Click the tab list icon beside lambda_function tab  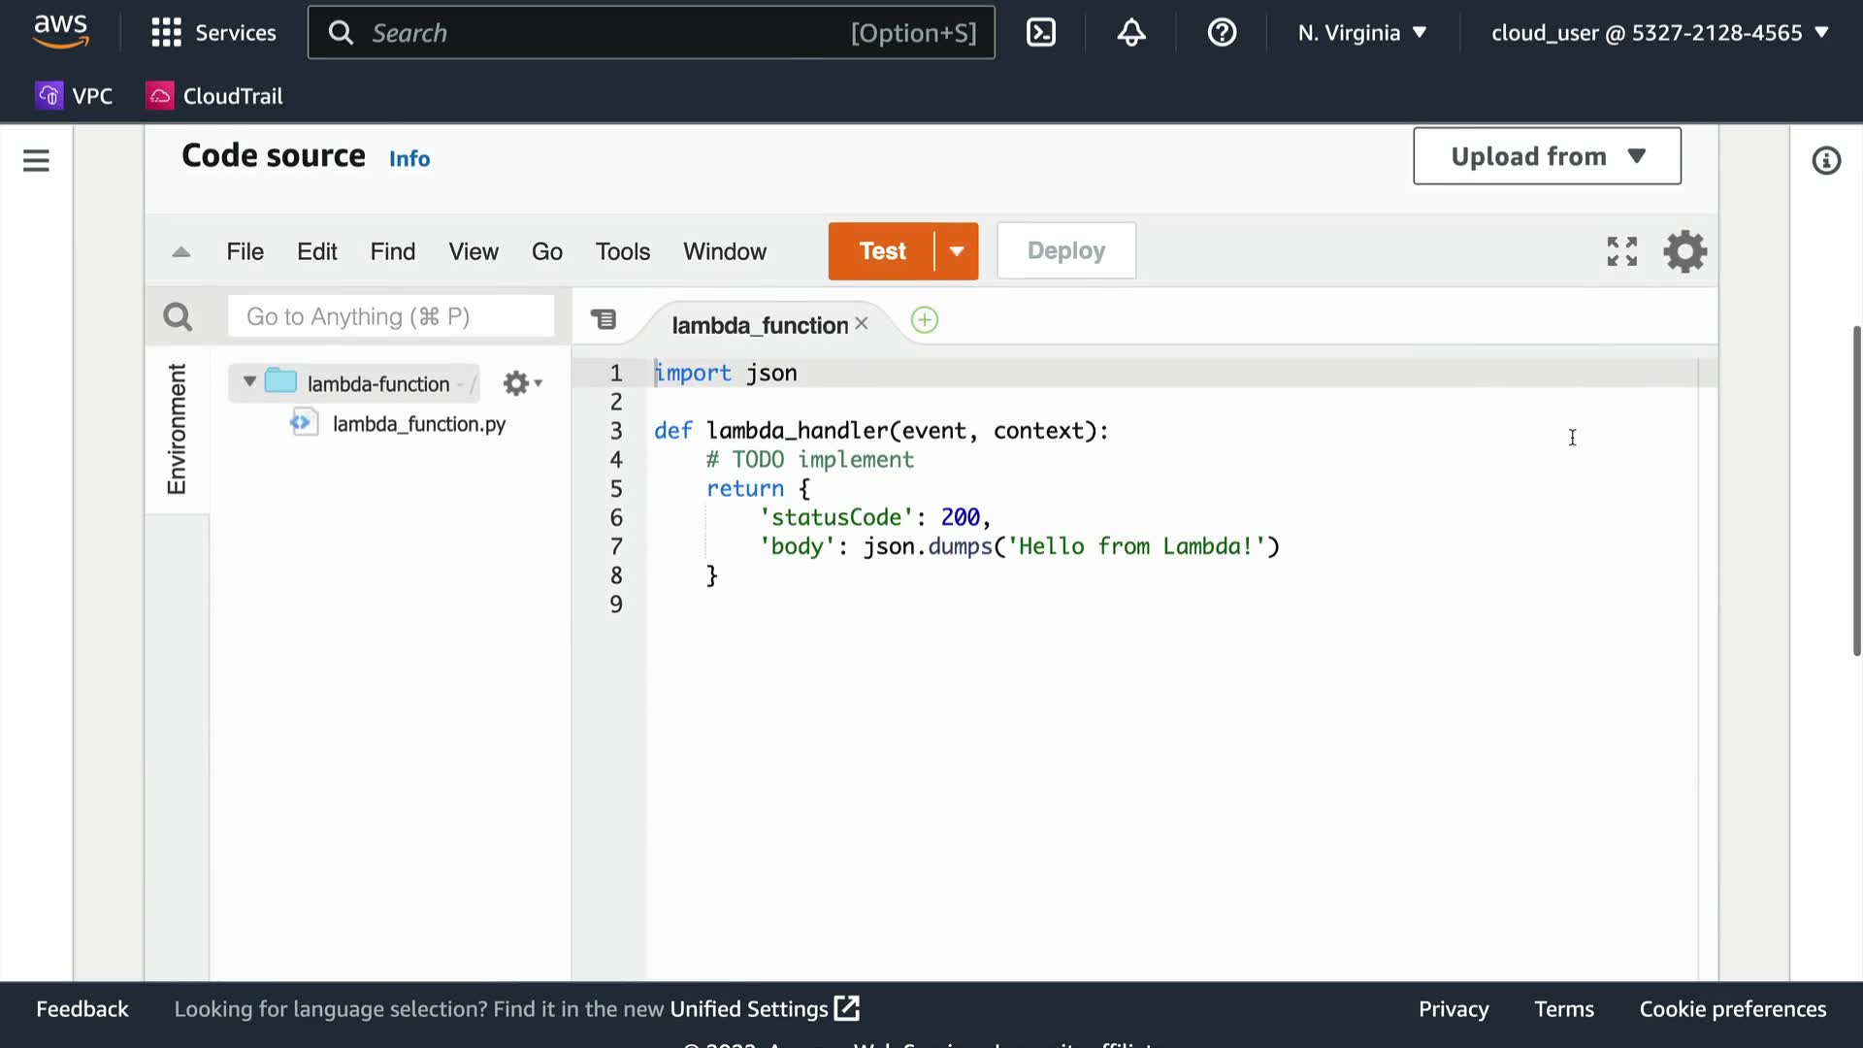click(604, 319)
